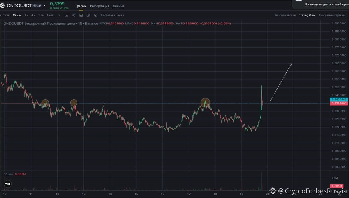
Task: Click the 0,0070 +2,13% price change text
Action: [x=59, y=8]
